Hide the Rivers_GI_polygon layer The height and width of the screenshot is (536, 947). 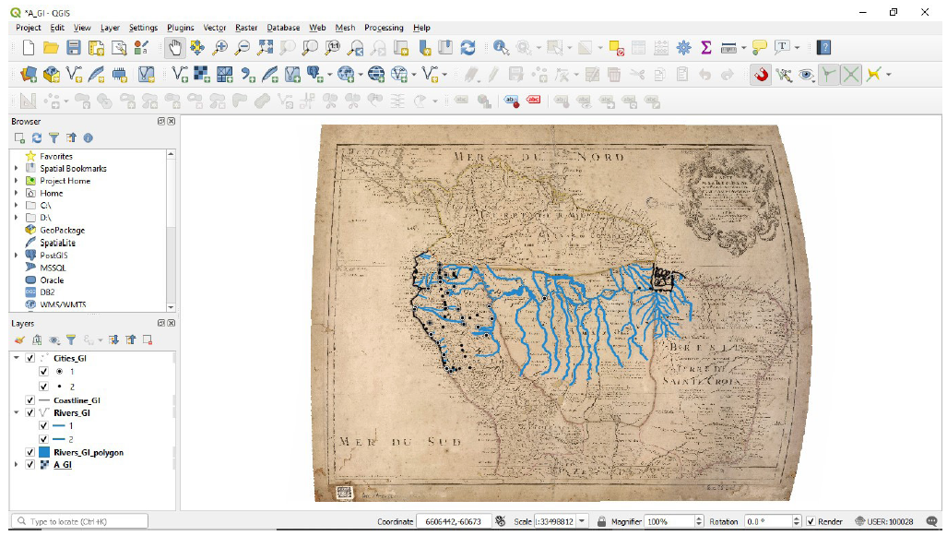click(x=30, y=453)
